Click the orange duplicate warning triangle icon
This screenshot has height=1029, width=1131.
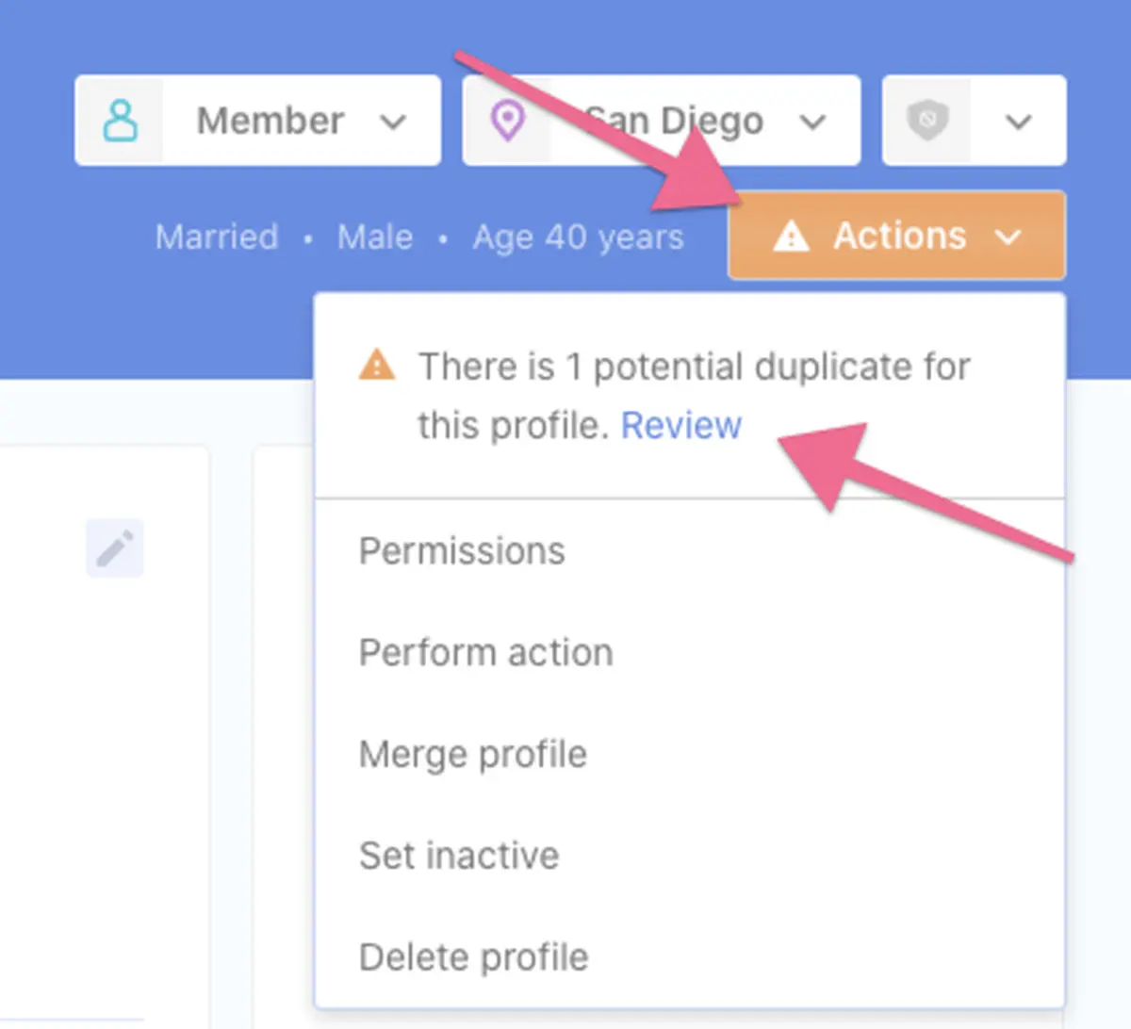click(377, 364)
